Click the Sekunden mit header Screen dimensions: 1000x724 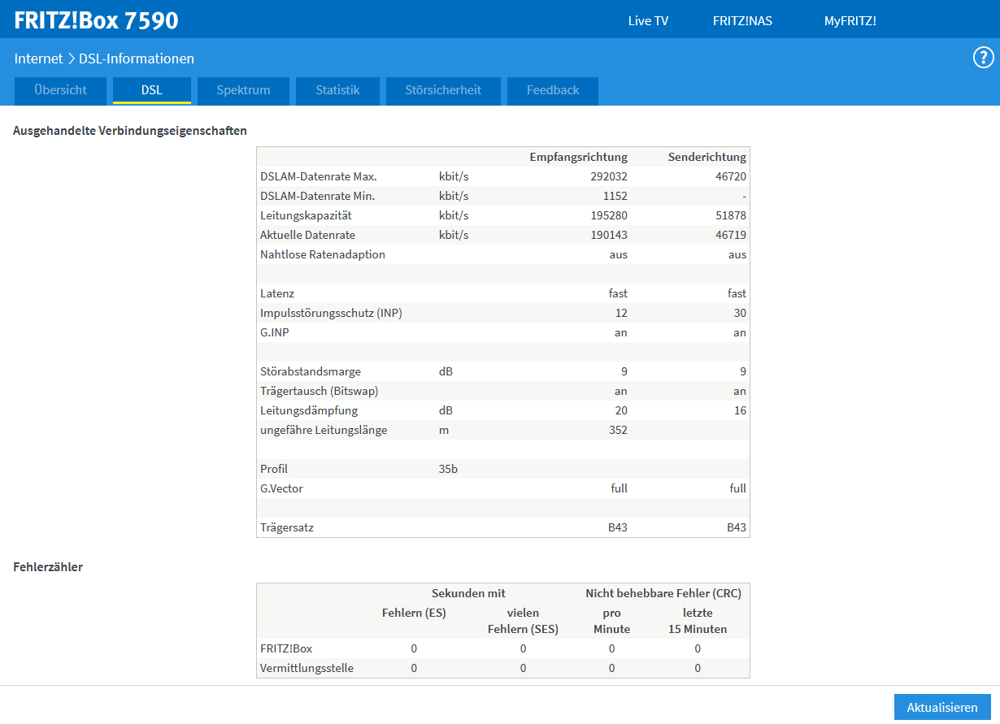pyautogui.click(x=468, y=593)
